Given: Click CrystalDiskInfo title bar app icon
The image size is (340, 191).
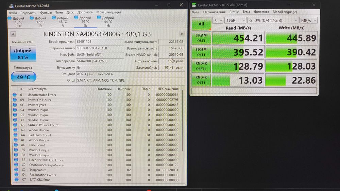Looking at the screenshot, I should tap(11, 6).
